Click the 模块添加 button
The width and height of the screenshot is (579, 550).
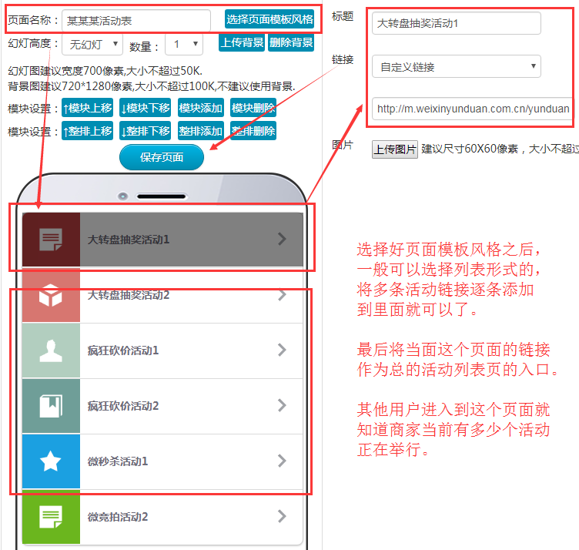(x=201, y=108)
